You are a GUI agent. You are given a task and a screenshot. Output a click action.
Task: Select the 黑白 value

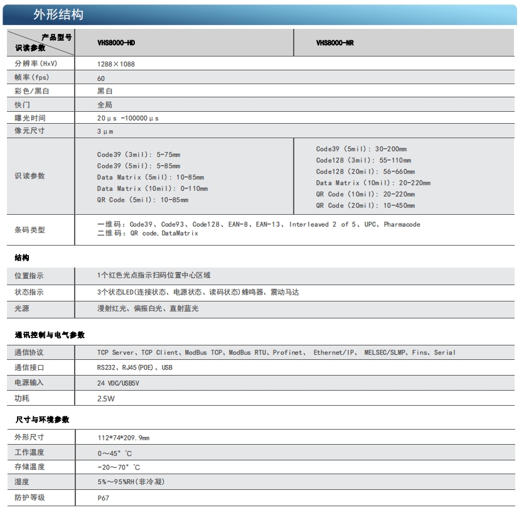[x=105, y=91]
